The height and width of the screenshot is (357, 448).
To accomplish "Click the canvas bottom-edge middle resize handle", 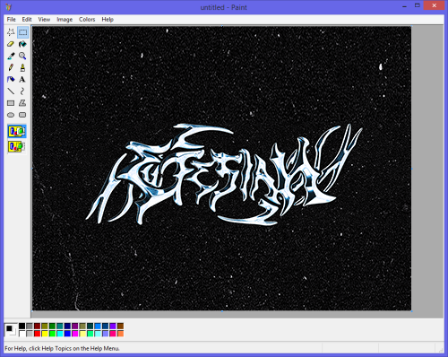I will (222, 311).
